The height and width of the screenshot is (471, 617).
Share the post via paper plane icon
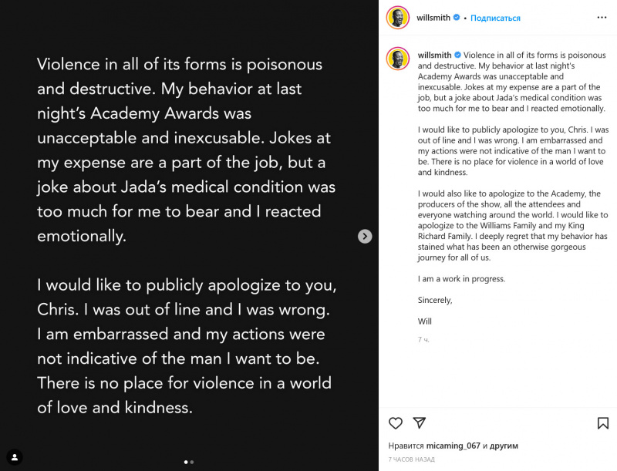tap(419, 423)
